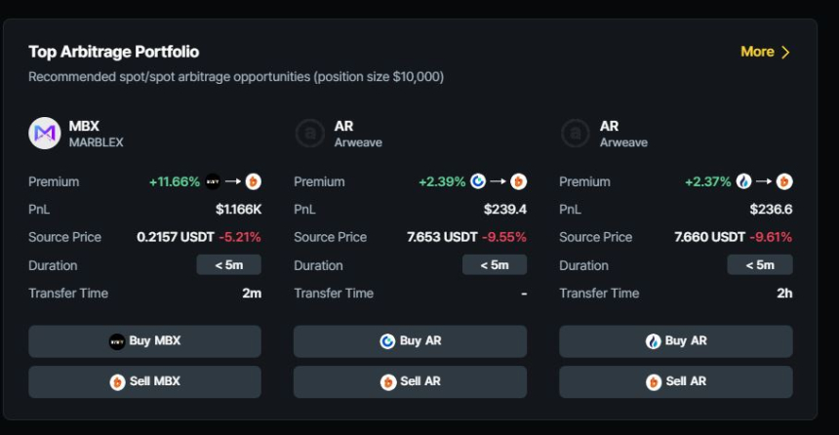Click source exchange icon beside +2.37% premium
839x435 pixels.
[743, 181]
